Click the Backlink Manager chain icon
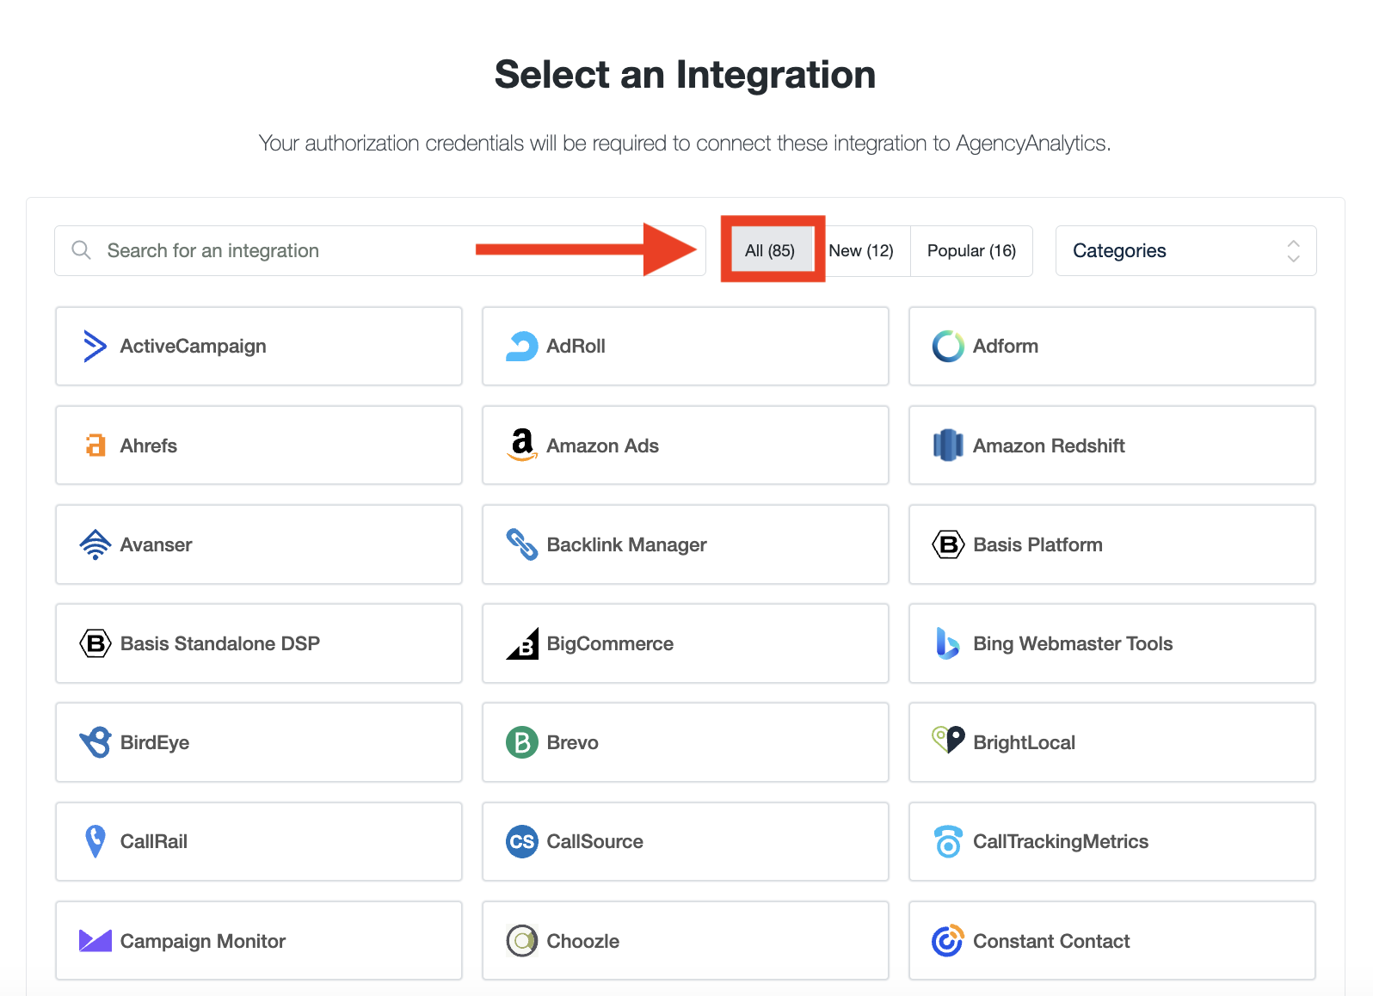Image resolution: width=1373 pixels, height=996 pixels. coord(522,544)
